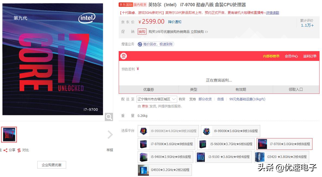Click 举报 report link
The width and height of the screenshot is (322, 177).
coord(110,150)
